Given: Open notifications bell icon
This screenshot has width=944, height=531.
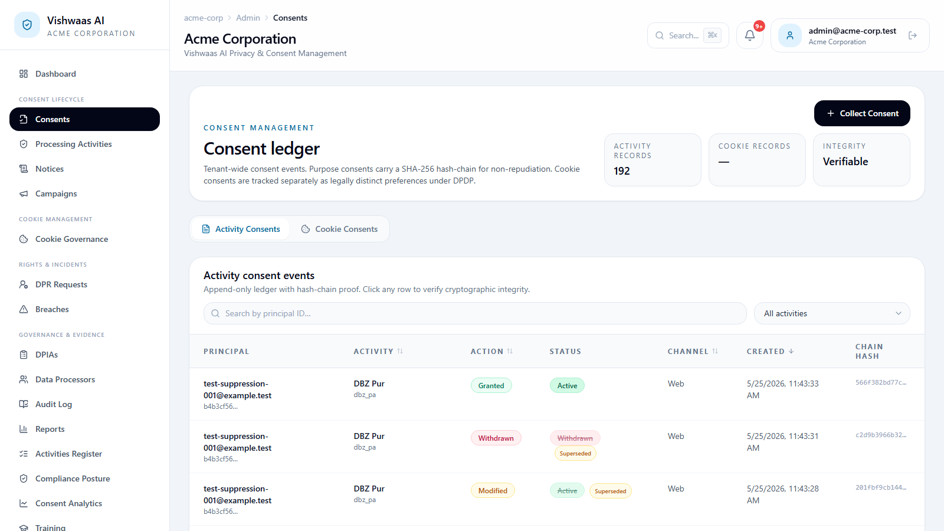Looking at the screenshot, I should pyautogui.click(x=750, y=35).
